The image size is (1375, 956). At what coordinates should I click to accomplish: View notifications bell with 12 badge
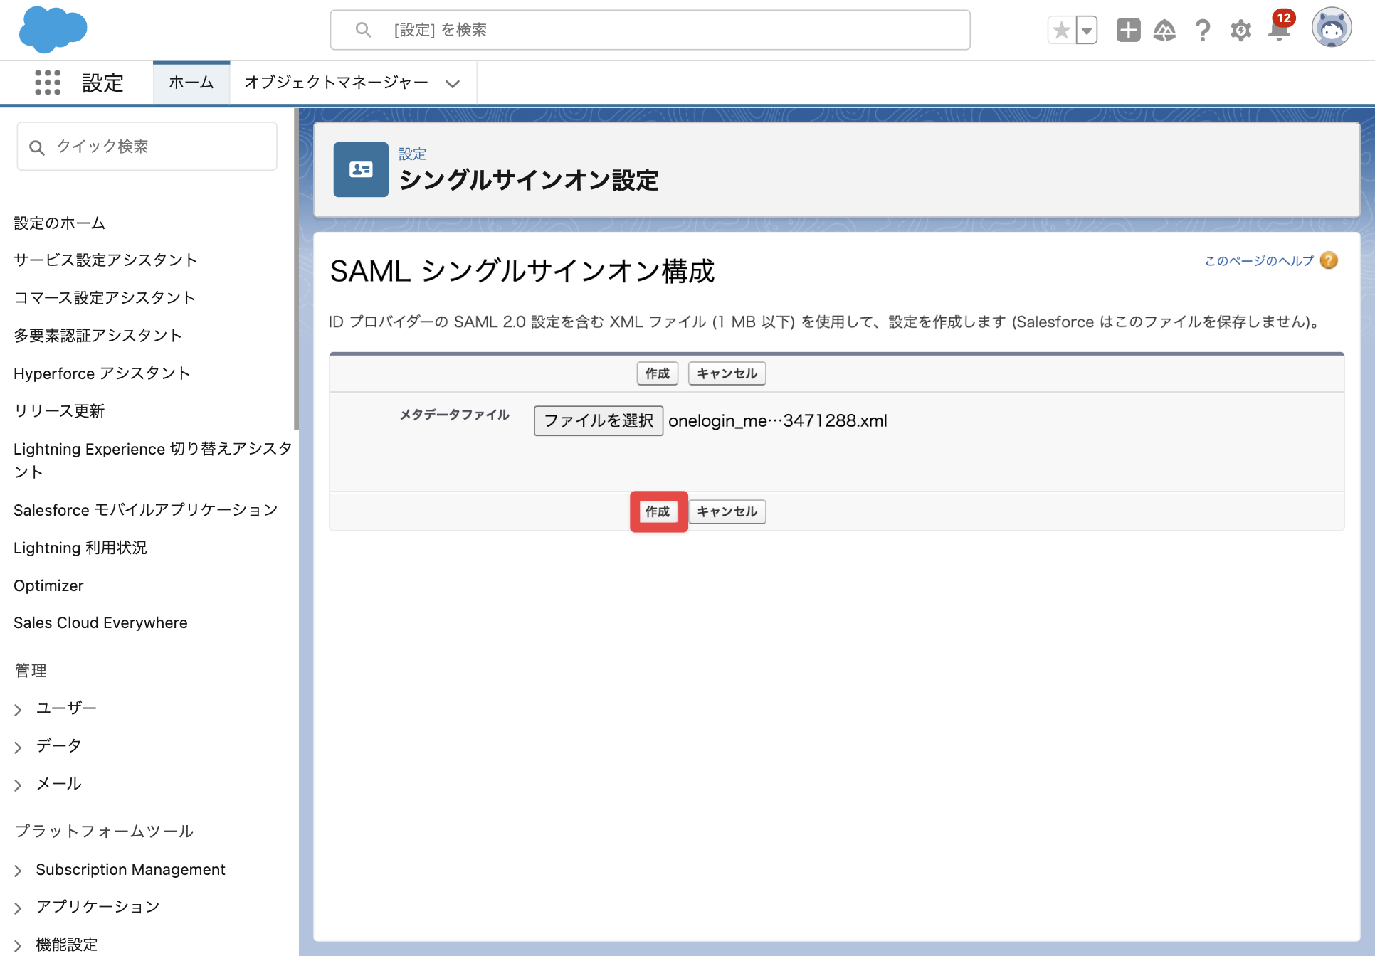point(1280,28)
